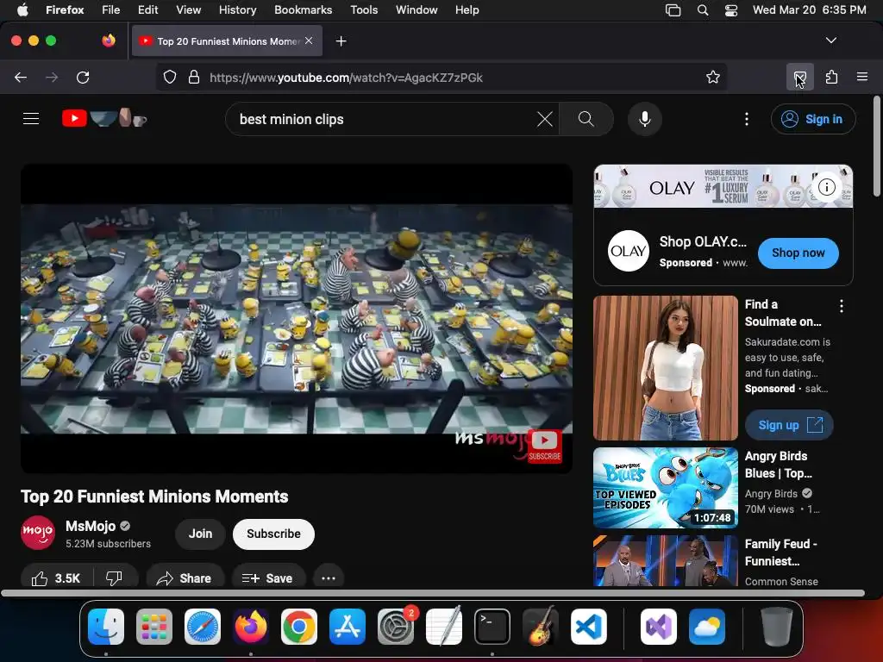Viewport: 883px width, 662px height.
Task: Open the YouTube guide hamburger menu
Action: pyautogui.click(x=31, y=119)
